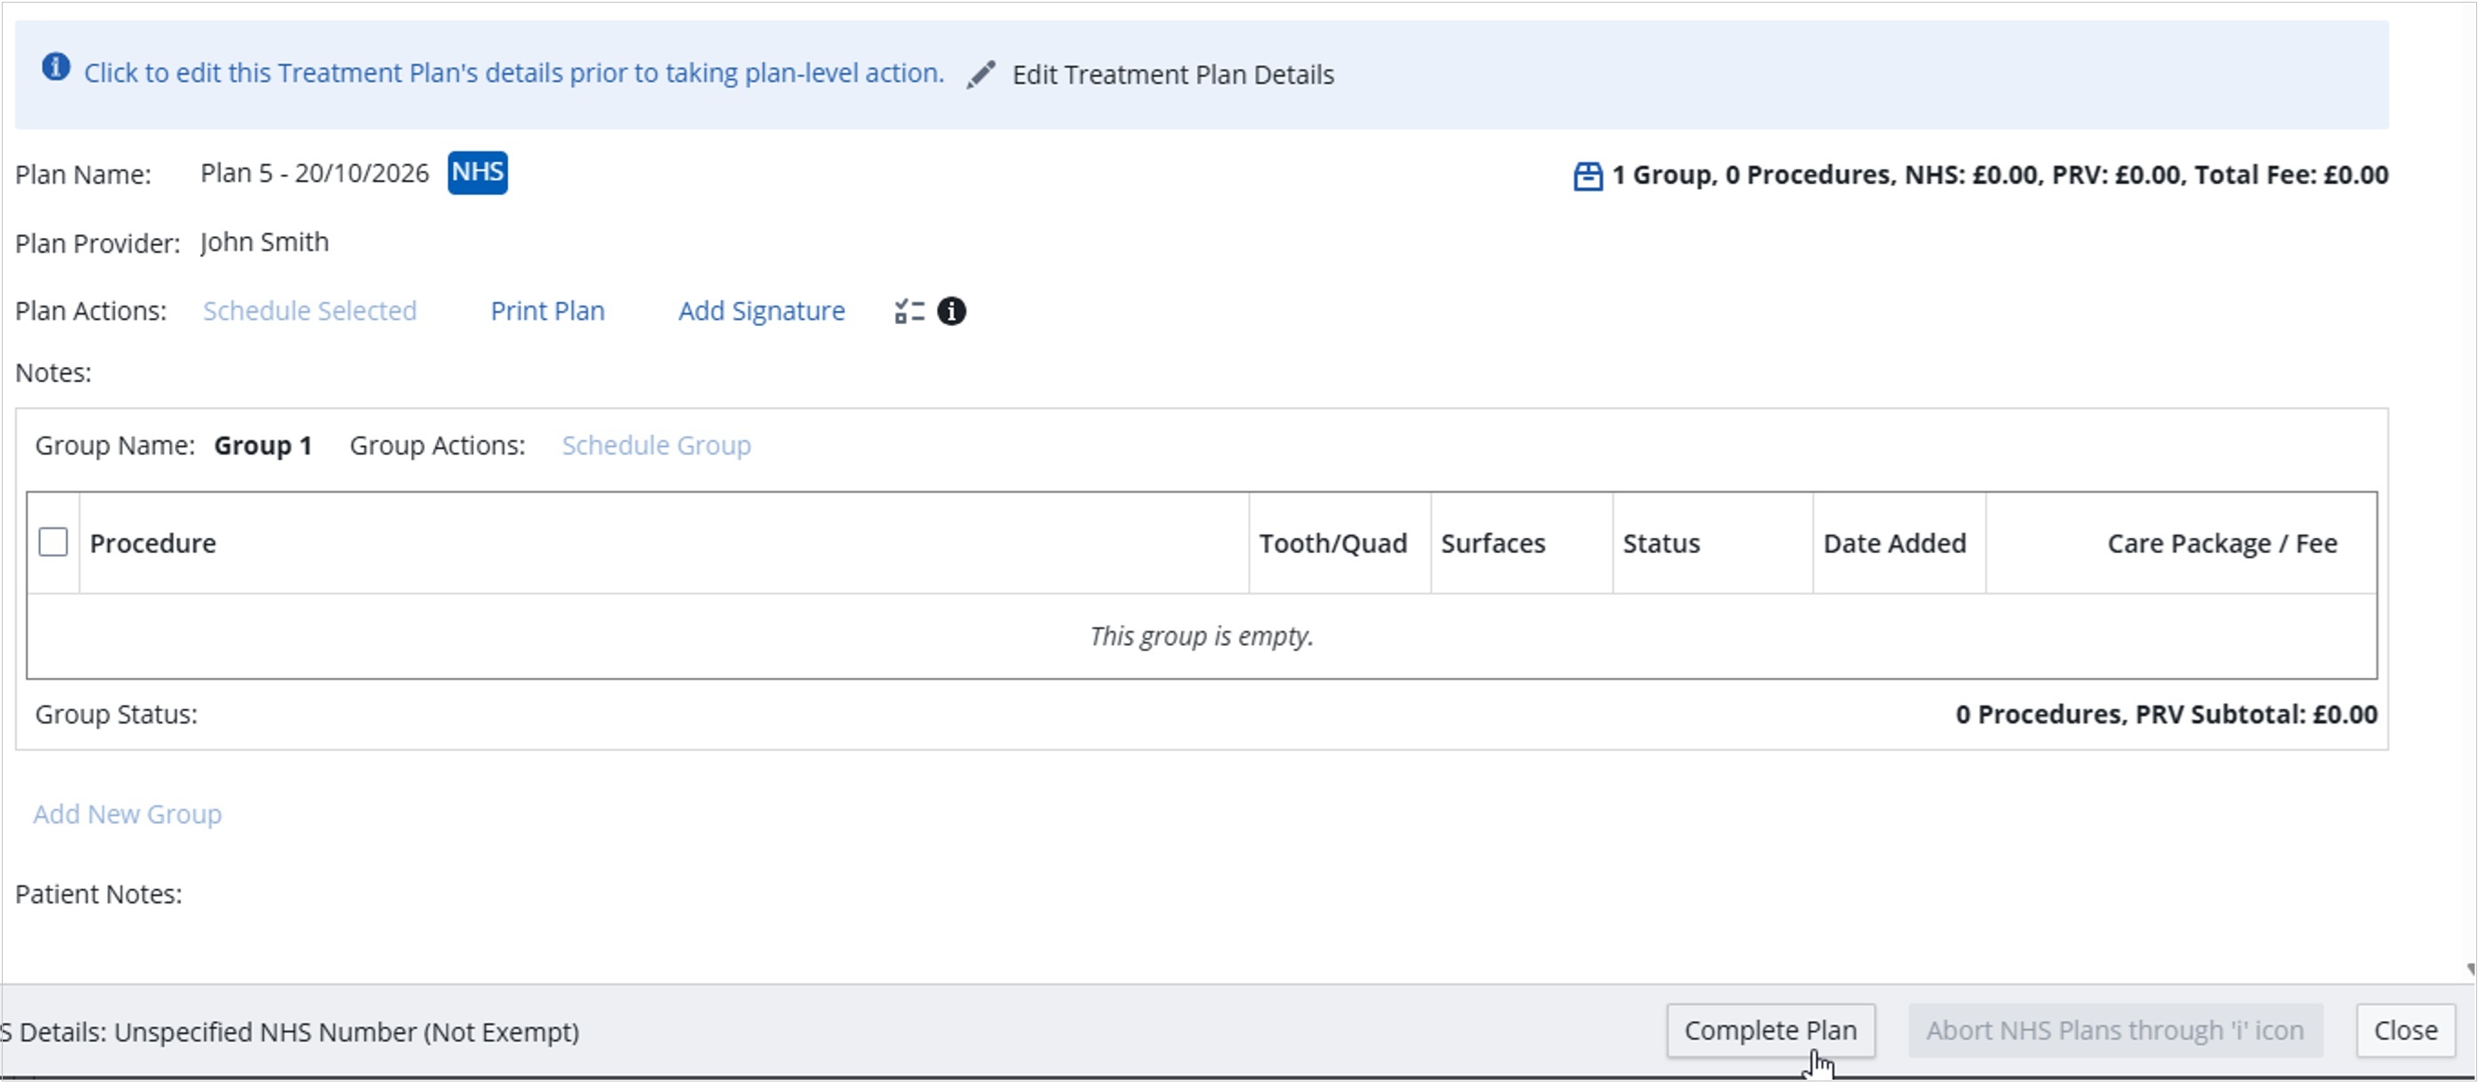Click the 'Click to edit this Treatment Plan' text
This screenshot has height=1085, width=2478.
(513, 73)
